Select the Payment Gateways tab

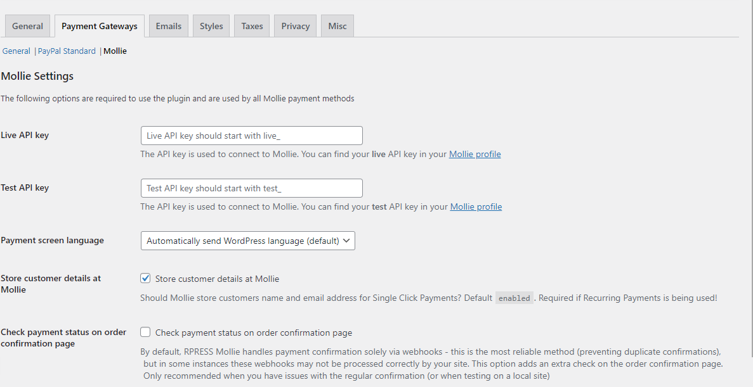click(100, 26)
